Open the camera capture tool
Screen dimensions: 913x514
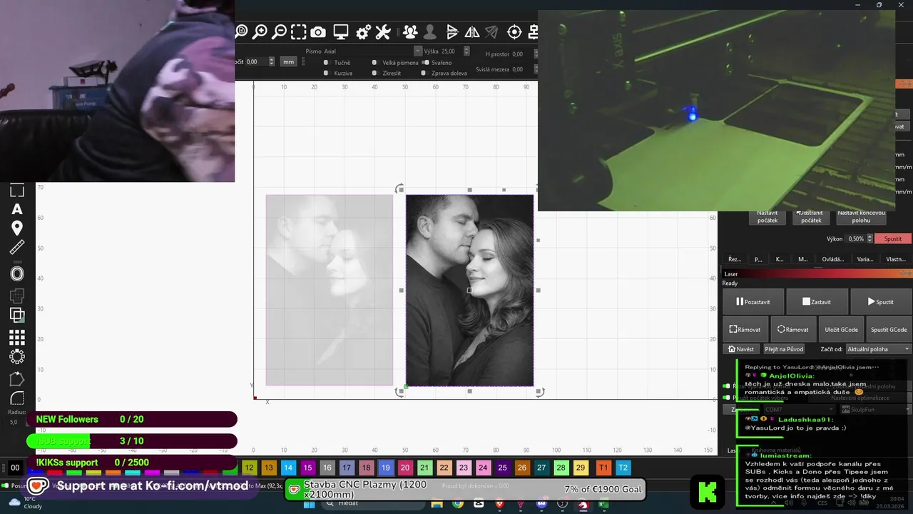[x=318, y=32]
